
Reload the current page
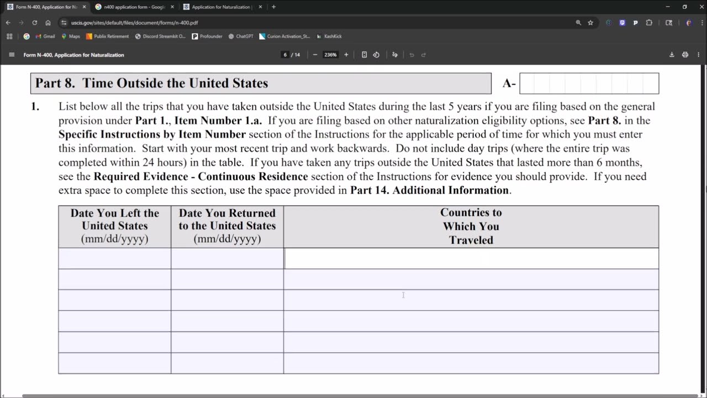[34, 23]
